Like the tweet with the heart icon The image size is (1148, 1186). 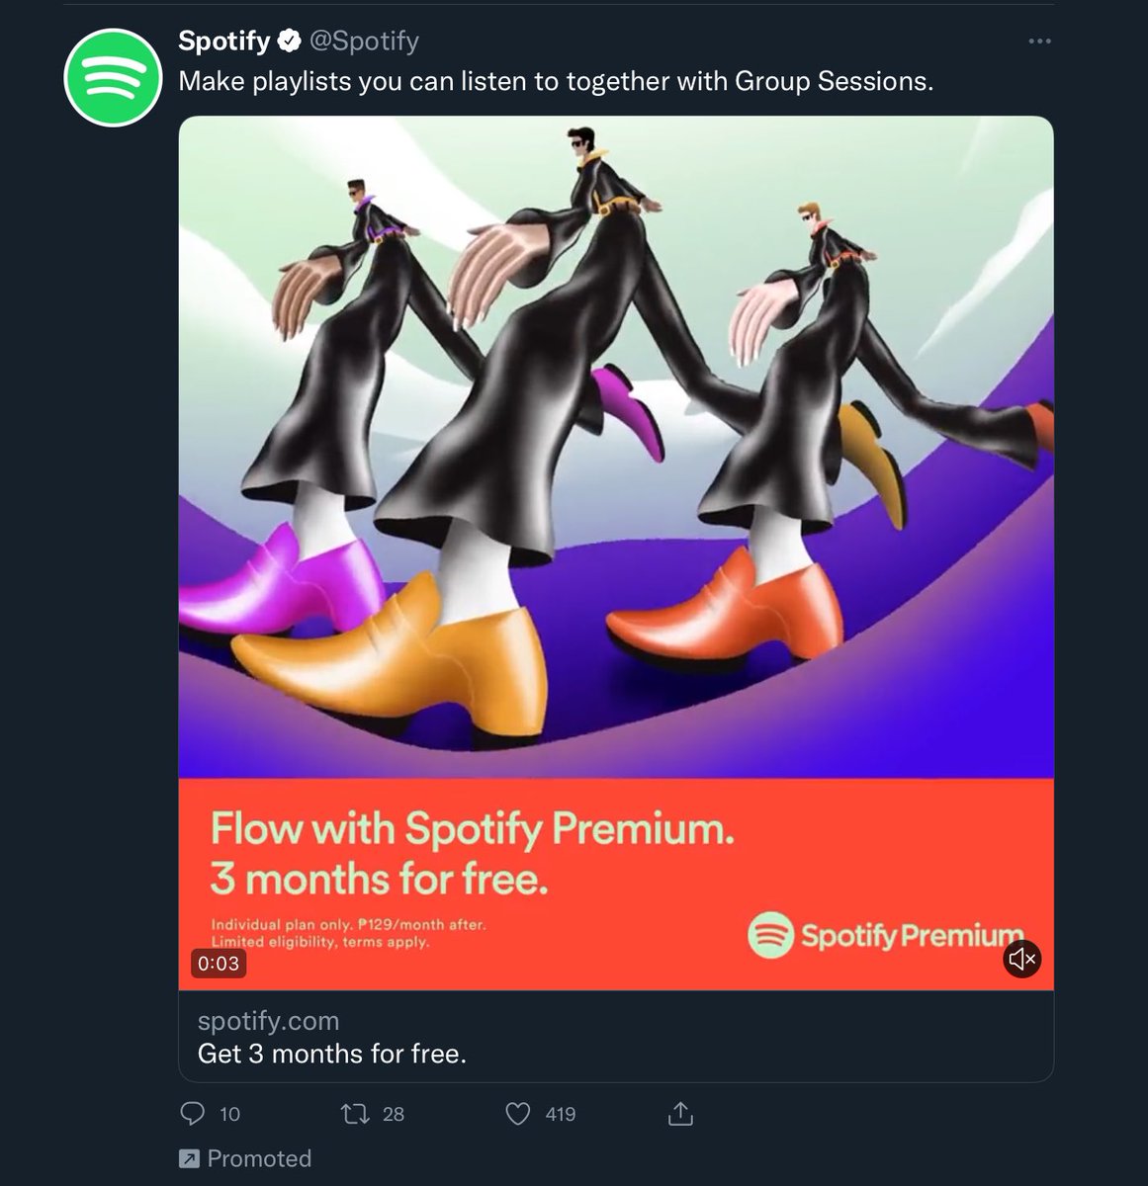point(518,1114)
